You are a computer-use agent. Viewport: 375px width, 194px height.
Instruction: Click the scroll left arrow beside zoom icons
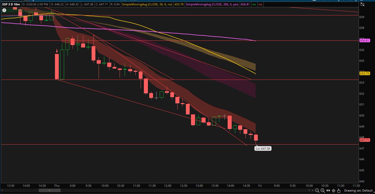(309, 190)
